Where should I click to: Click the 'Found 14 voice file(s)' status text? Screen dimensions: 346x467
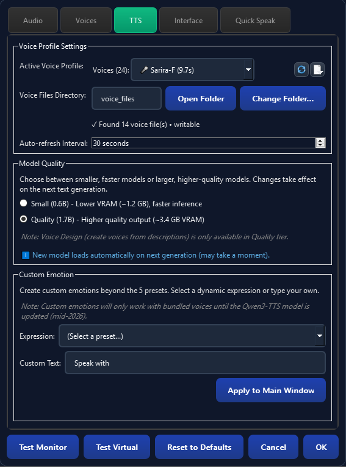click(146, 125)
